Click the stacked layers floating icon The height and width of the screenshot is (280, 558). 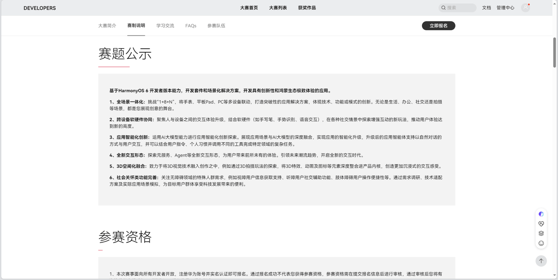541,233
